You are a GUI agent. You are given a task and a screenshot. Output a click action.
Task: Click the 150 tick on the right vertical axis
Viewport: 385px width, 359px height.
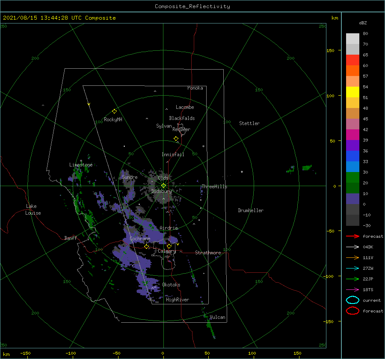pyautogui.click(x=330, y=50)
